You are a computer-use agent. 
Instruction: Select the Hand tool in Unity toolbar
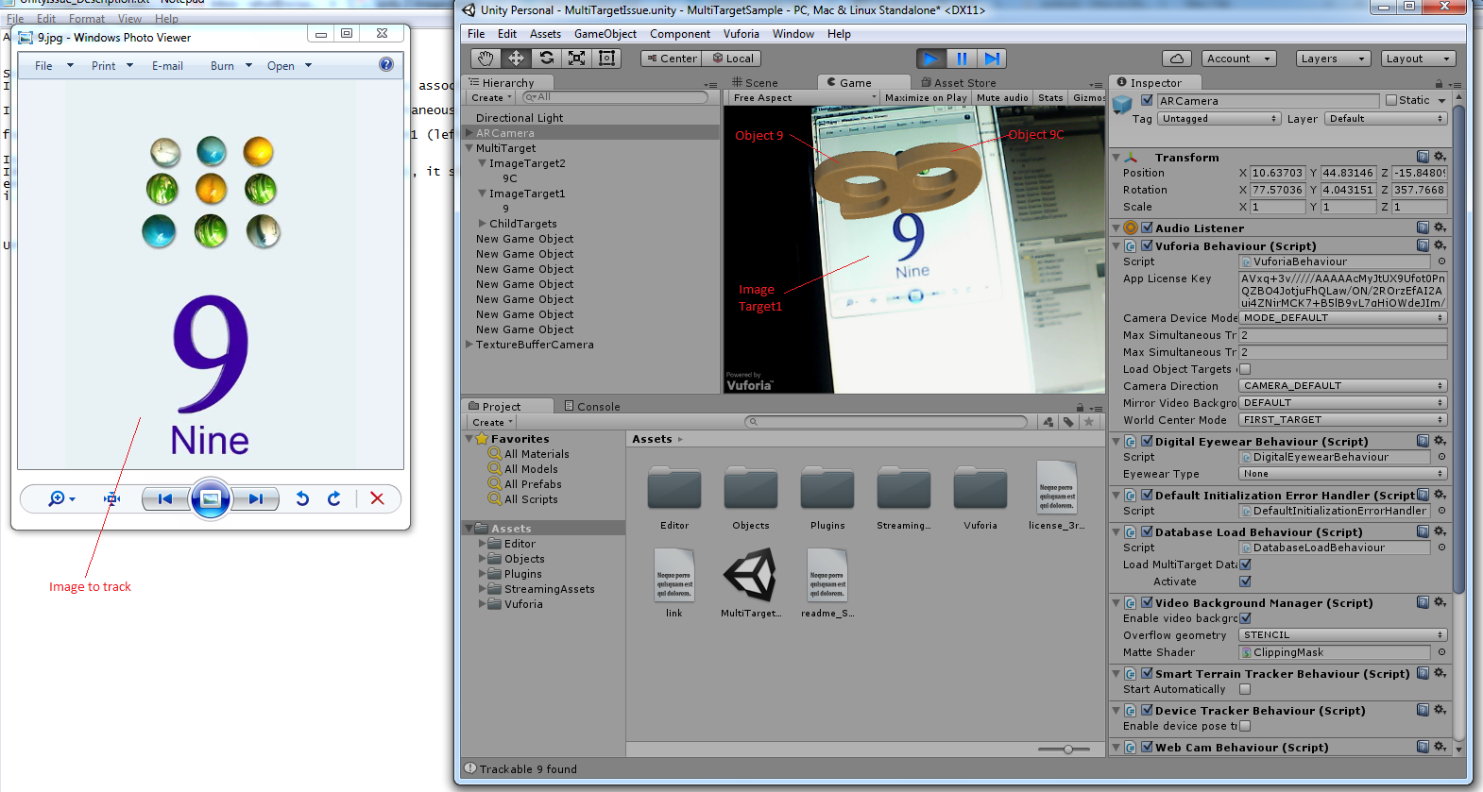tap(486, 59)
